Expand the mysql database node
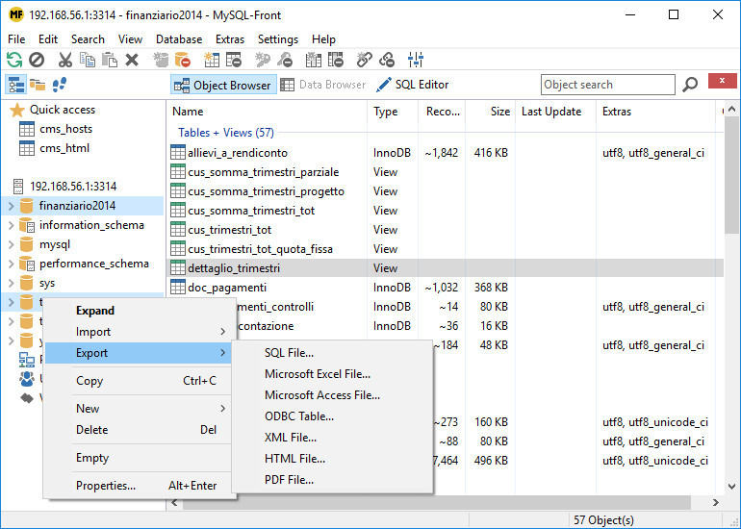This screenshot has width=741, height=529. click(x=11, y=244)
